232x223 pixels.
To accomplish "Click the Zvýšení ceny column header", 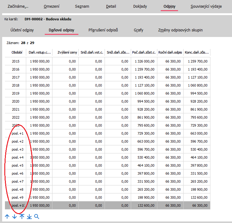I will pos(67,53).
